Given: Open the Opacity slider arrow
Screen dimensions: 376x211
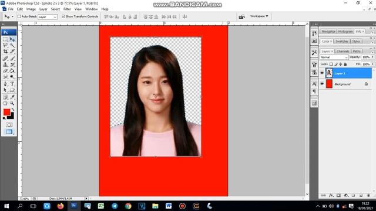Looking at the screenshot, I should pyautogui.click(x=373, y=57).
